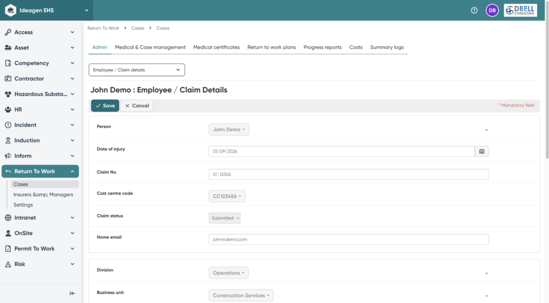Expand the Contractor menu chevron

pyautogui.click(x=72, y=78)
